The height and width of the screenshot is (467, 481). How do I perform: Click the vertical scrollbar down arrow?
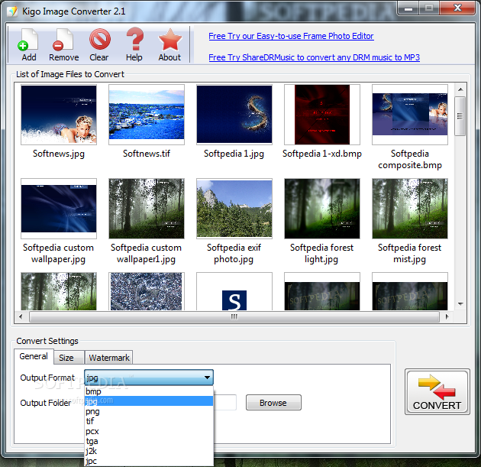(x=460, y=303)
